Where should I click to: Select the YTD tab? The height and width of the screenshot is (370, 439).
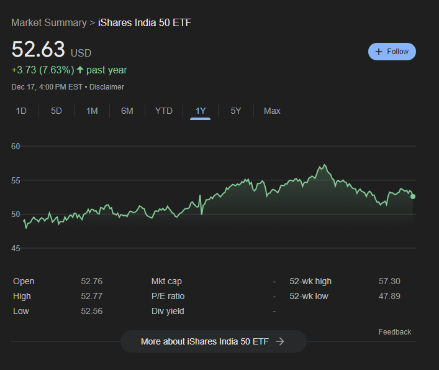tap(164, 111)
